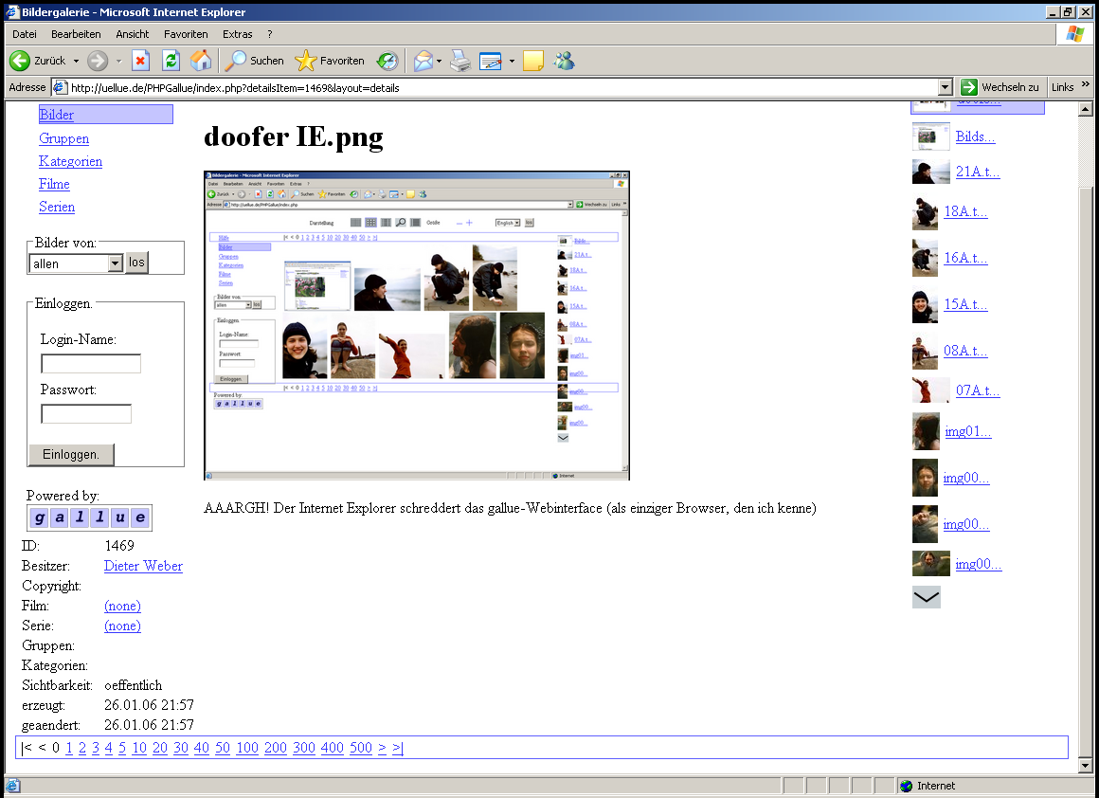
Task: Click the History (Verlauf) clock icon
Action: coord(387,61)
